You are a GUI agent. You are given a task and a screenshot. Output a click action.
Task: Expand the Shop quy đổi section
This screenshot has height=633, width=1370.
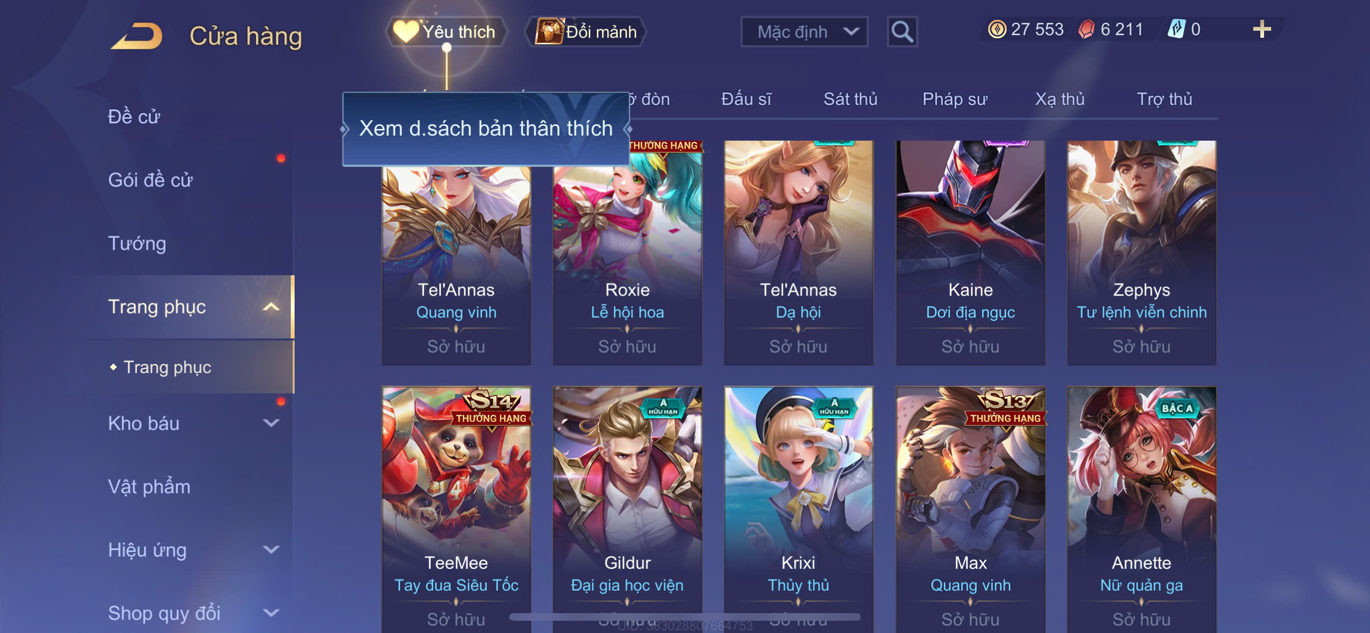271,613
